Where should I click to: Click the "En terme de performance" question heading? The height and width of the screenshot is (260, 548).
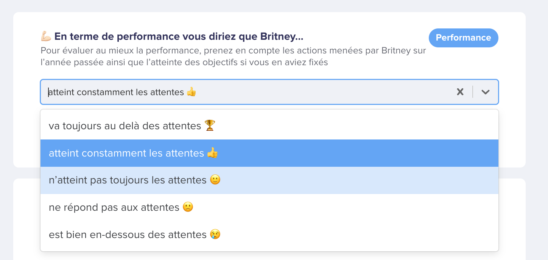click(x=179, y=37)
